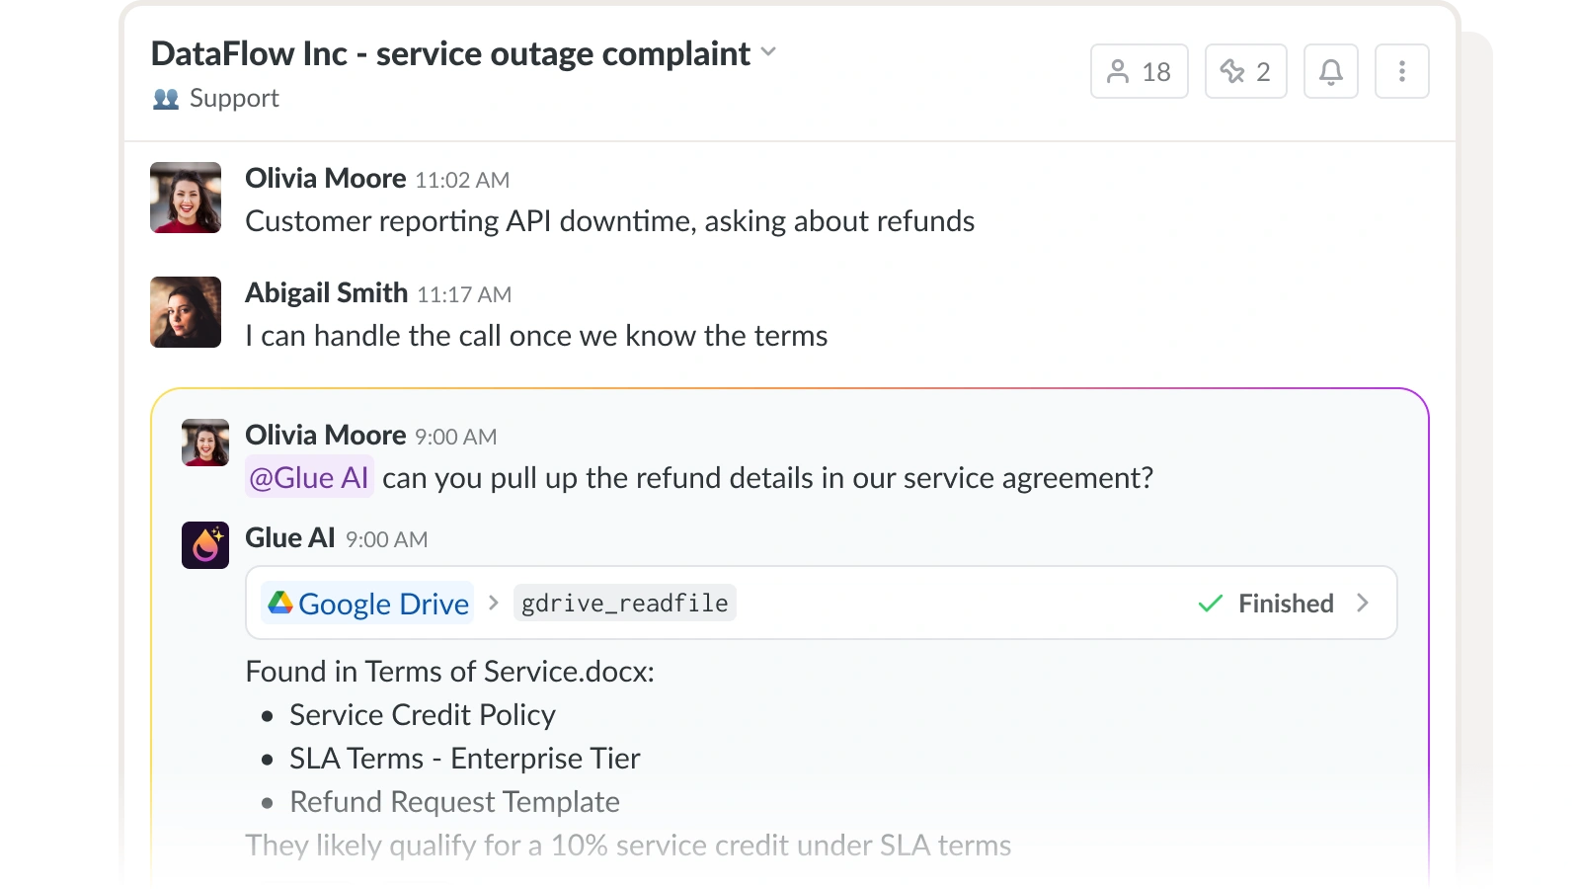This screenshot has height=889, width=1580.
Task: Click the @Glue AI mention
Action: 309,478
